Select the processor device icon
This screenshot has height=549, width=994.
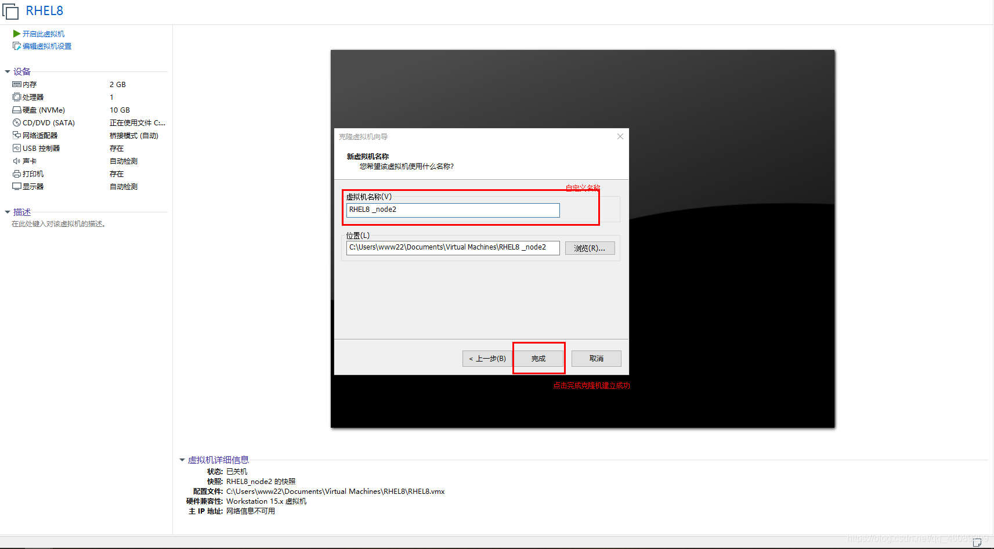(x=17, y=97)
